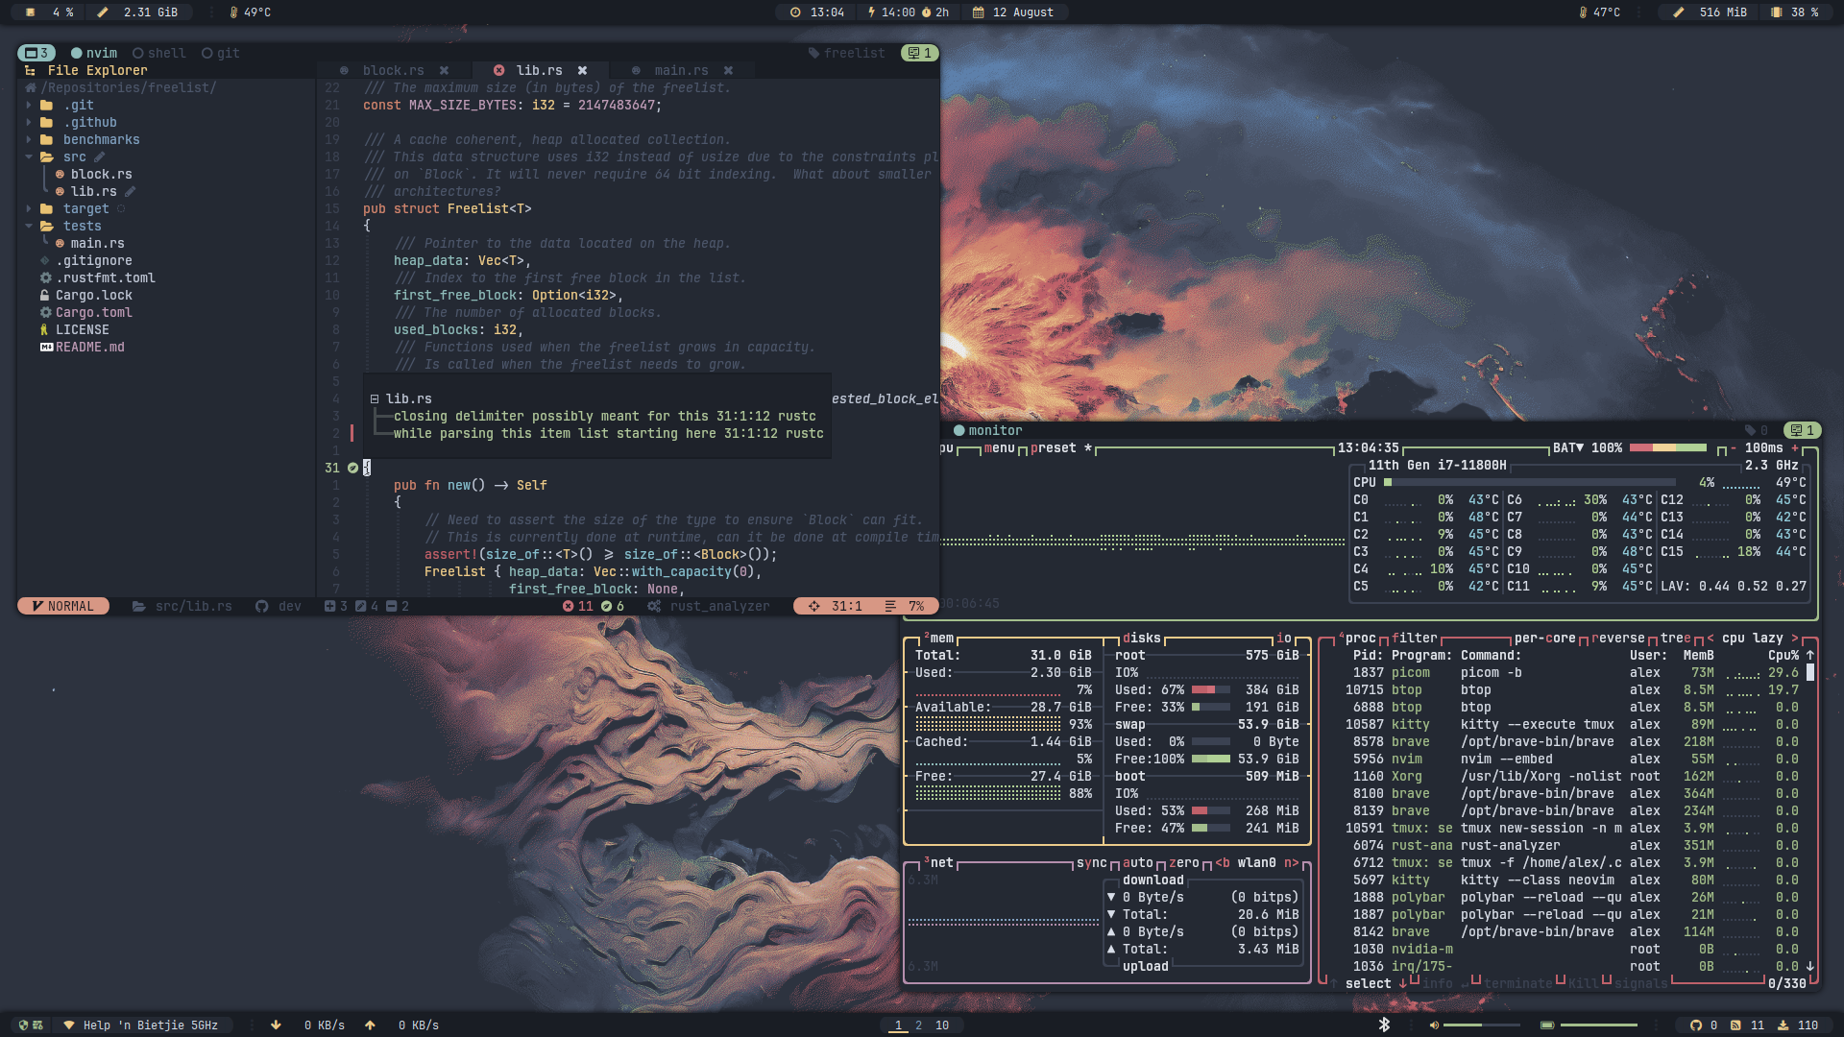
Task: Toggle tree view in btop proc
Action: [x=1675, y=638]
